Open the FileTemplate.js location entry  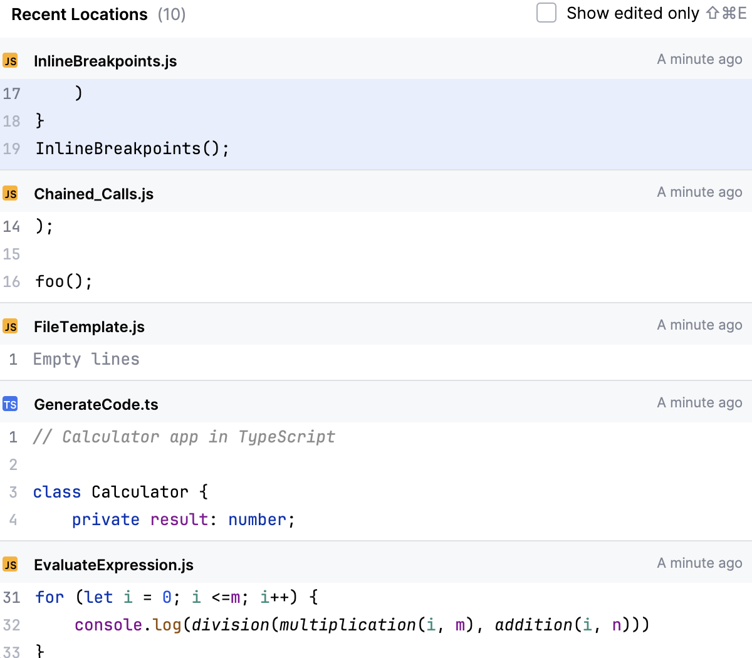[89, 327]
